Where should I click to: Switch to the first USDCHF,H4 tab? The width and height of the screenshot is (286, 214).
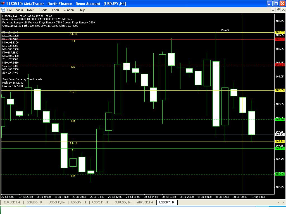click(56, 202)
